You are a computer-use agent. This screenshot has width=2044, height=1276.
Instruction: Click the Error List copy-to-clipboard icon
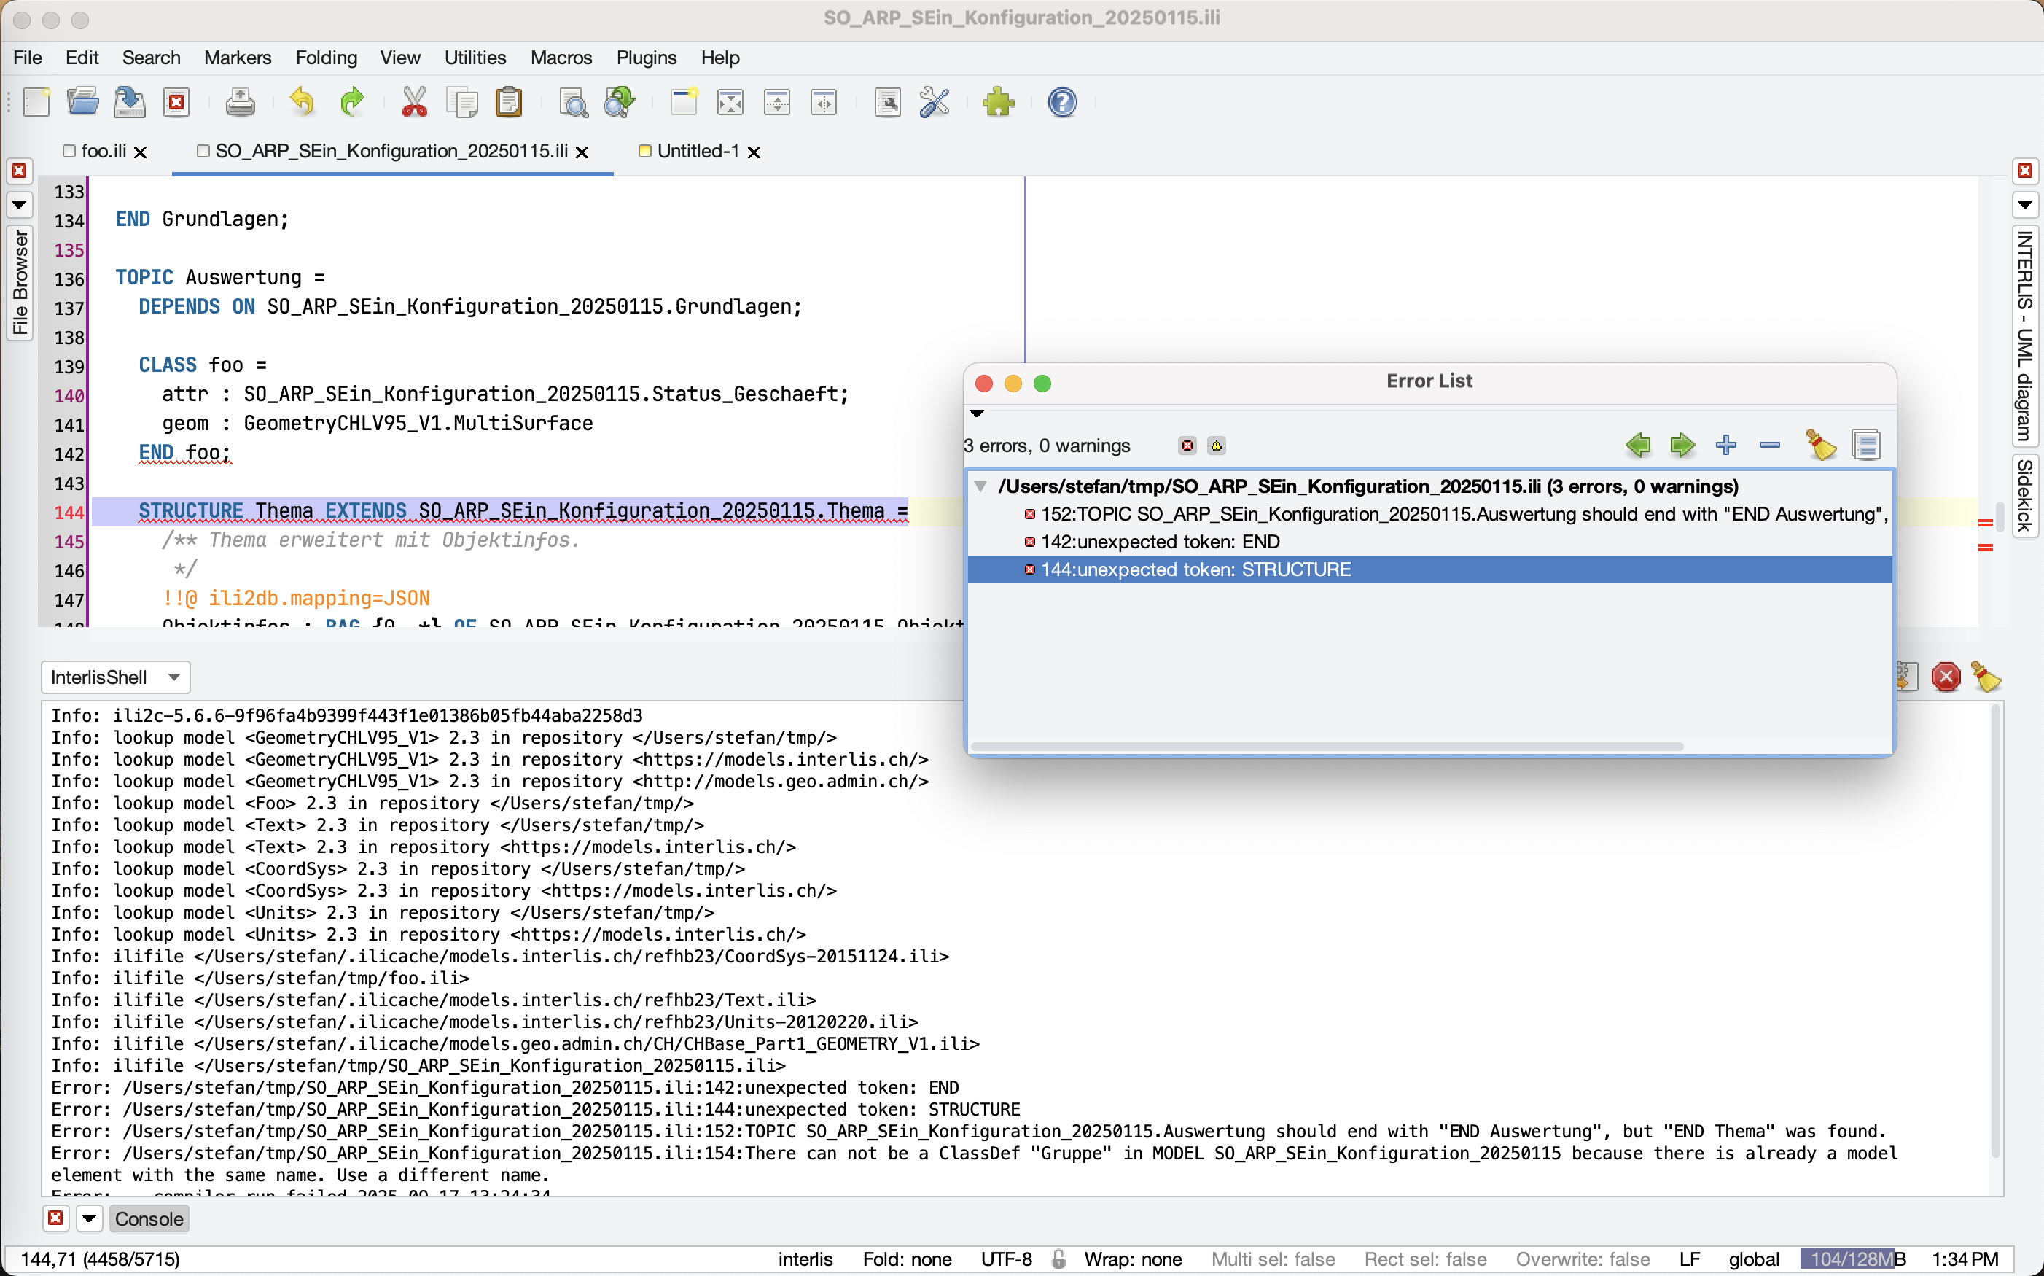1866,445
